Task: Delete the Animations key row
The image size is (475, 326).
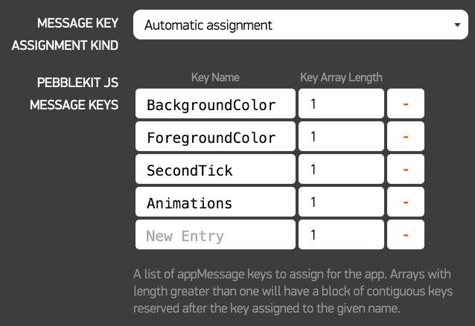Action: pos(406,202)
